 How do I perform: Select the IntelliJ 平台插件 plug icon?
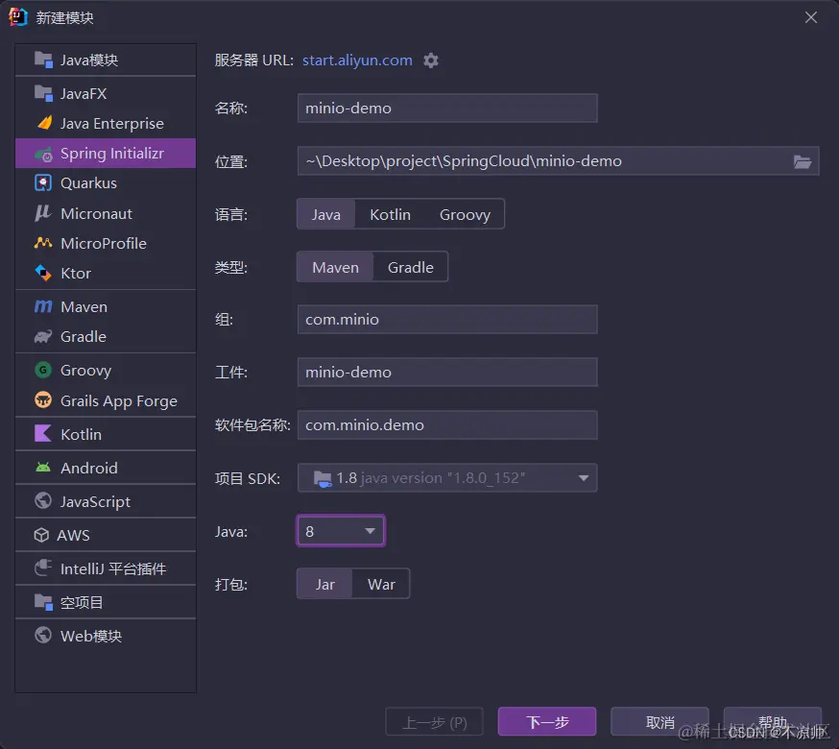(43, 568)
